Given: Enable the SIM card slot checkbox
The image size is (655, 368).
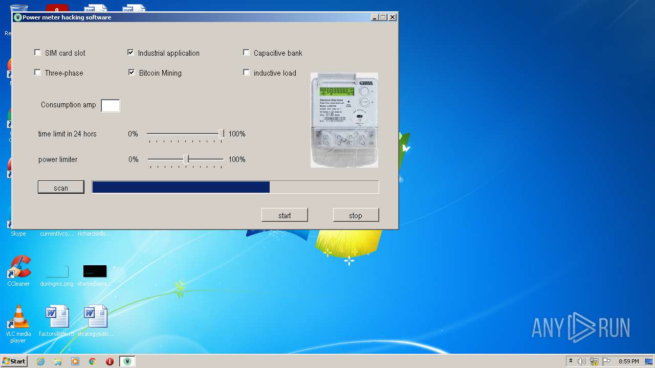Looking at the screenshot, I should 37,53.
